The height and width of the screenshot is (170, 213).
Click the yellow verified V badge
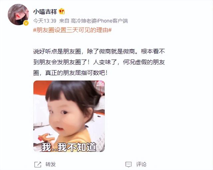[x=26, y=23]
